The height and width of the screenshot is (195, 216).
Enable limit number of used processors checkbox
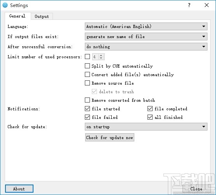tap(87, 57)
